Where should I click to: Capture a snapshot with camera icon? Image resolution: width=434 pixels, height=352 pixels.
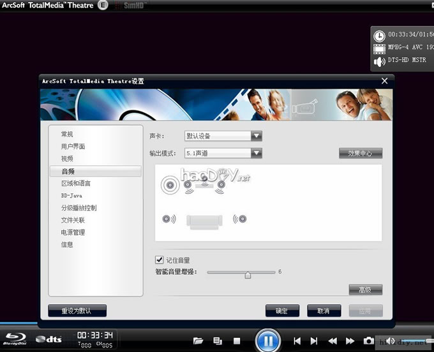pos(369,341)
